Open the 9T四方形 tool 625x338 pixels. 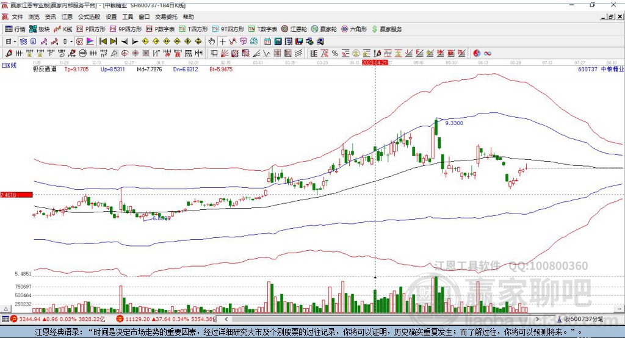[x=228, y=29]
